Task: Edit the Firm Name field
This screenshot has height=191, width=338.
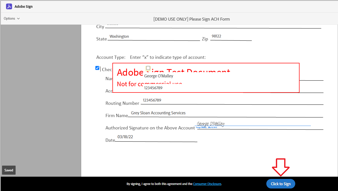Action: pos(225,114)
